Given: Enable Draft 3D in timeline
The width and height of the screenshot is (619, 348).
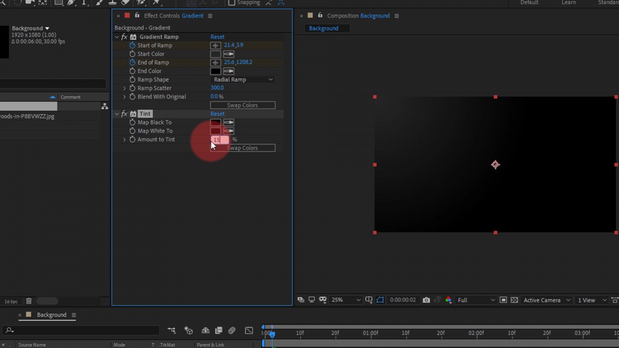Looking at the screenshot, I should tap(189, 330).
